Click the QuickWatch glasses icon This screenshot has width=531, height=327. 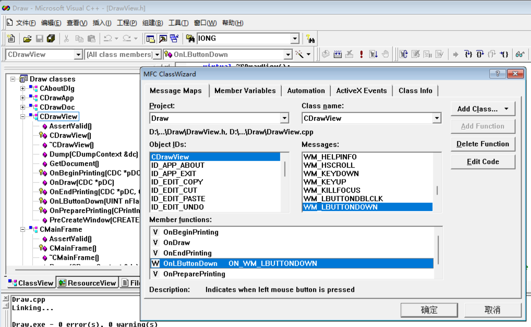click(520, 54)
